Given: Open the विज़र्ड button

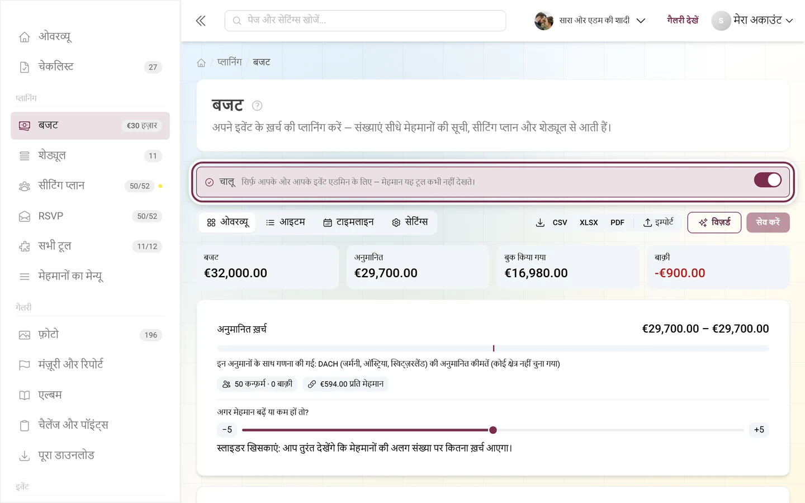Looking at the screenshot, I should coord(714,222).
